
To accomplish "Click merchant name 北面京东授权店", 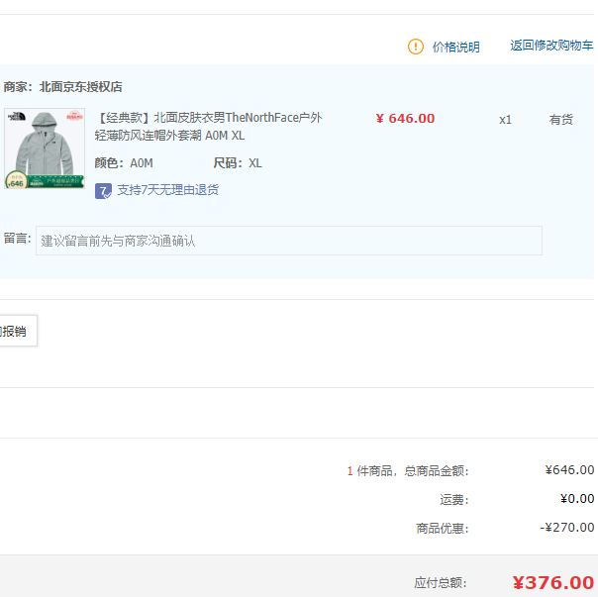I will 80,87.
